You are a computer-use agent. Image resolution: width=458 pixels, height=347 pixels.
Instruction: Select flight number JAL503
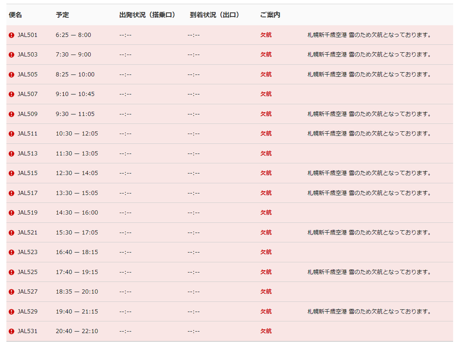(x=27, y=55)
